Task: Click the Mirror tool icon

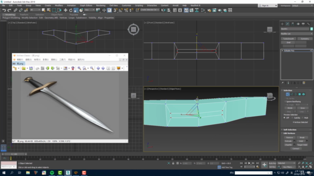Action: [x=163, y=10]
